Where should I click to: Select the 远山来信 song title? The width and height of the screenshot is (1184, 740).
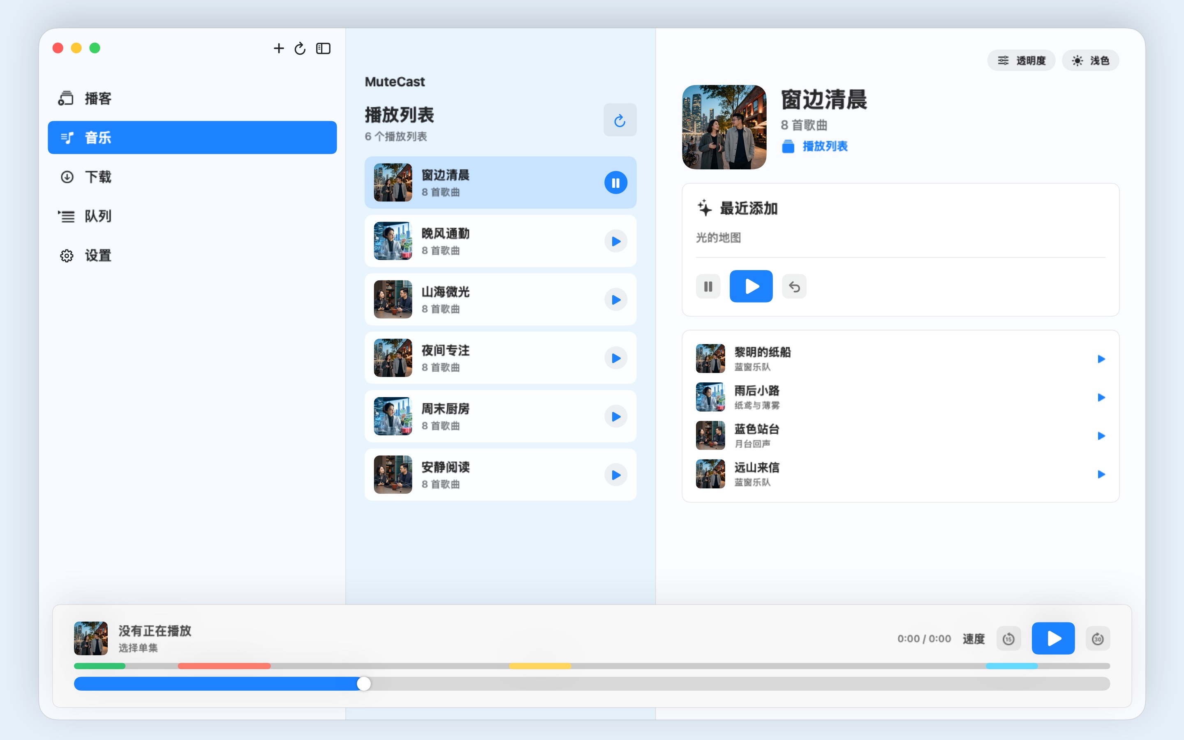coord(756,467)
